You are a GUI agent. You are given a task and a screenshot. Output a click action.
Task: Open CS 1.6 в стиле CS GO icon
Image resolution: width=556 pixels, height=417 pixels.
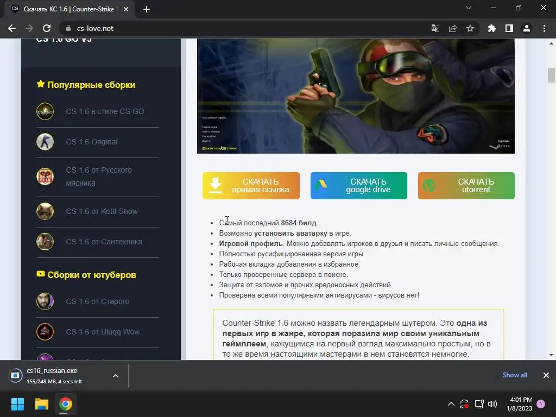click(45, 111)
